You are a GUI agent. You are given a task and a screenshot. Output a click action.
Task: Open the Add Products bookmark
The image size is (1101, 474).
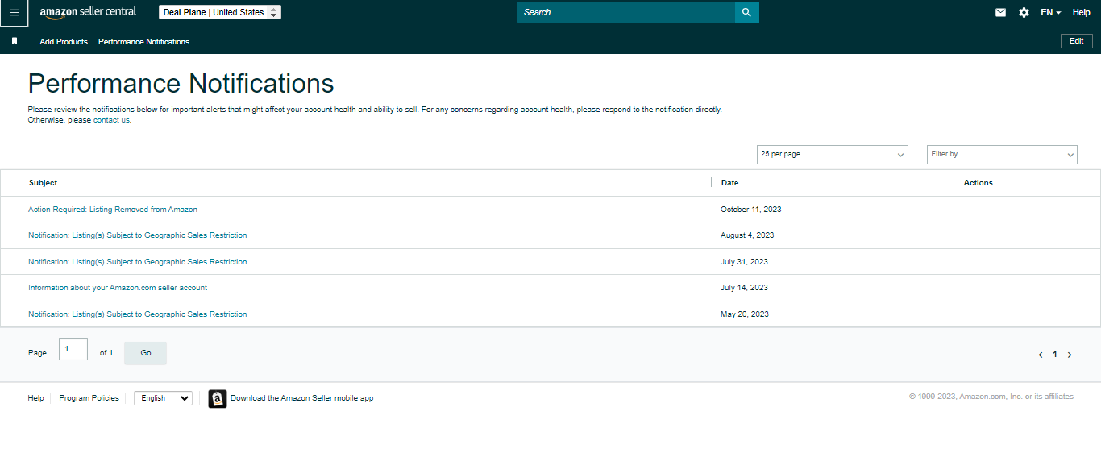click(64, 42)
